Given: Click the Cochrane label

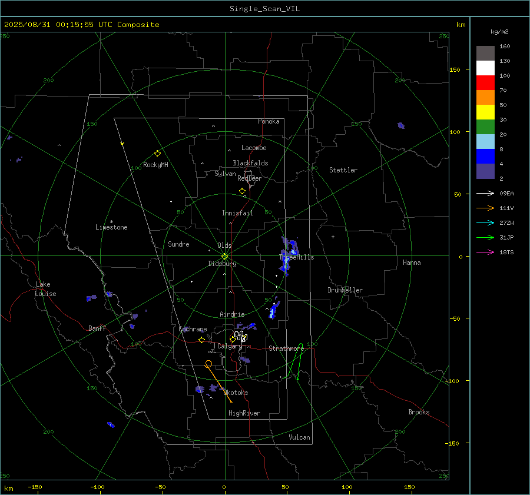Looking at the screenshot, I should 193,329.
